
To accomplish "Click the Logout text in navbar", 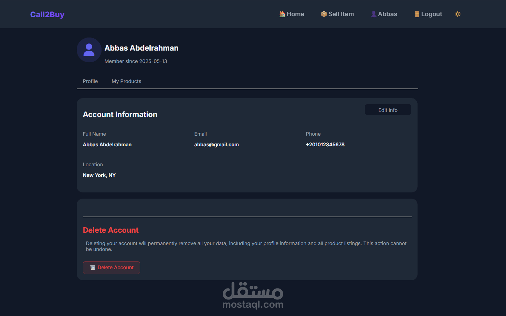I will click(431, 14).
